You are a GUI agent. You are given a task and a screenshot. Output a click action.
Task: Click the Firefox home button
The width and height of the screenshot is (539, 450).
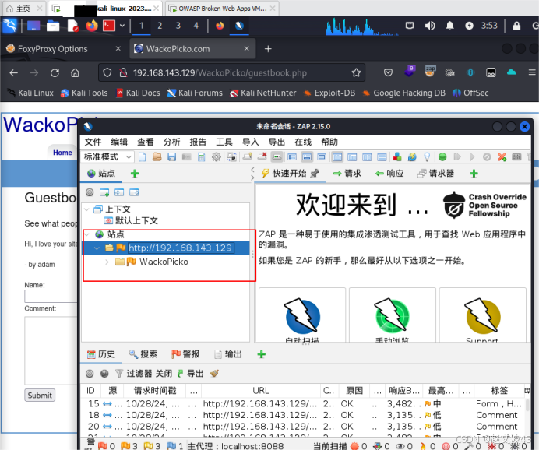[x=75, y=73]
